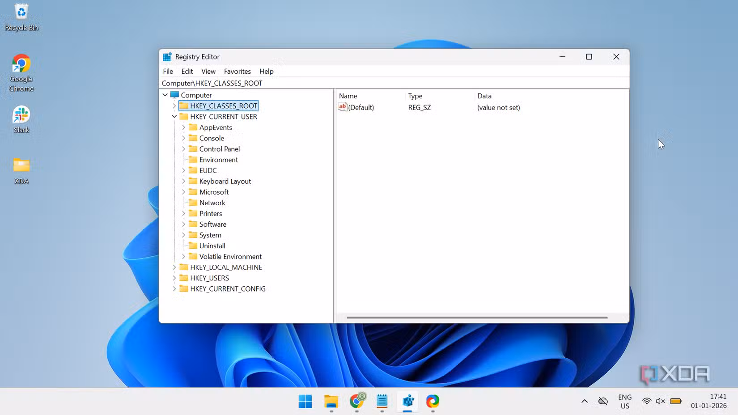Image resolution: width=738 pixels, height=415 pixels.
Task: Expand HKEY_LOCAL_MACHINE chevron
Action: pyautogui.click(x=174, y=267)
